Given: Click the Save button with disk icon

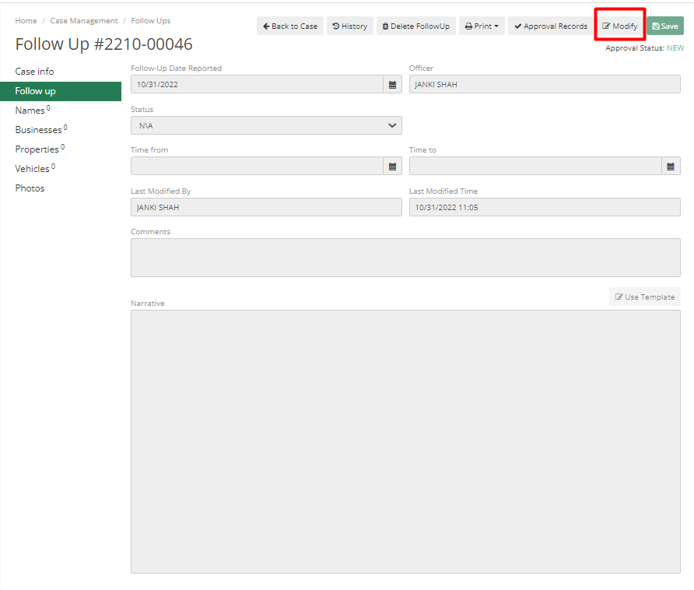Looking at the screenshot, I should coord(665,26).
